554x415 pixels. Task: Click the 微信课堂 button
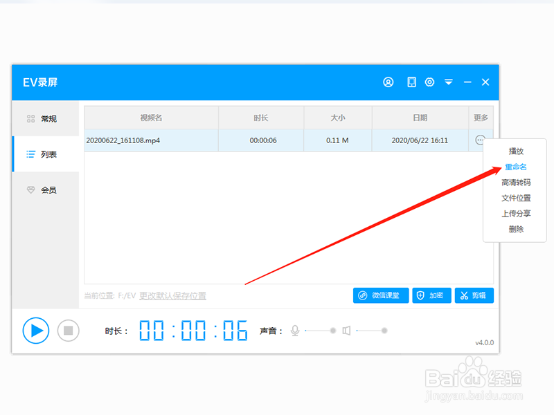click(381, 295)
